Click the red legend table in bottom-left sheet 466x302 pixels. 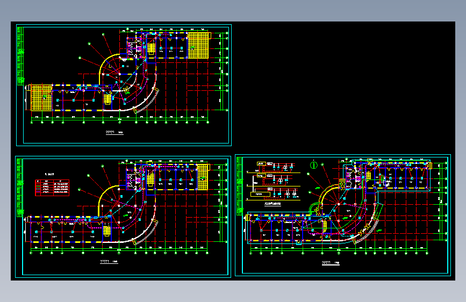click(x=52, y=188)
